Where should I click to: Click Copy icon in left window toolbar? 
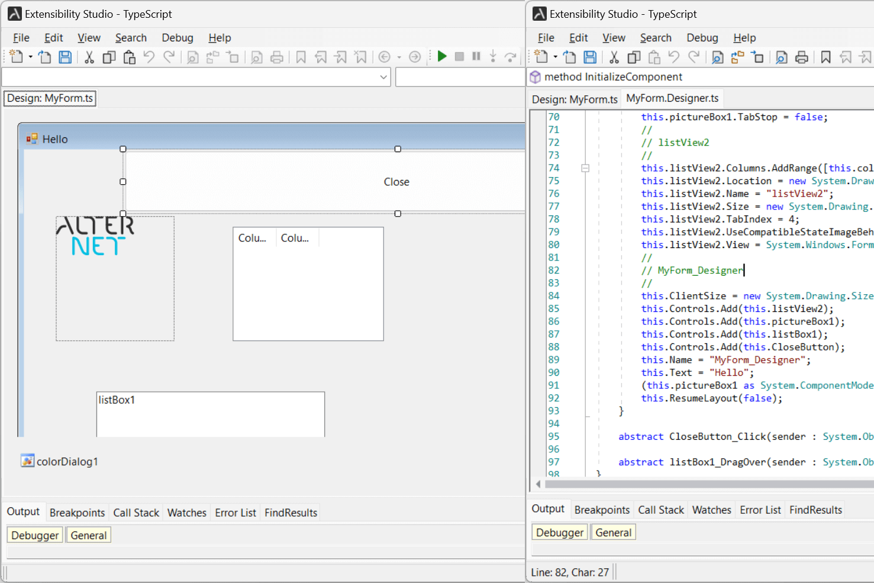(x=109, y=57)
